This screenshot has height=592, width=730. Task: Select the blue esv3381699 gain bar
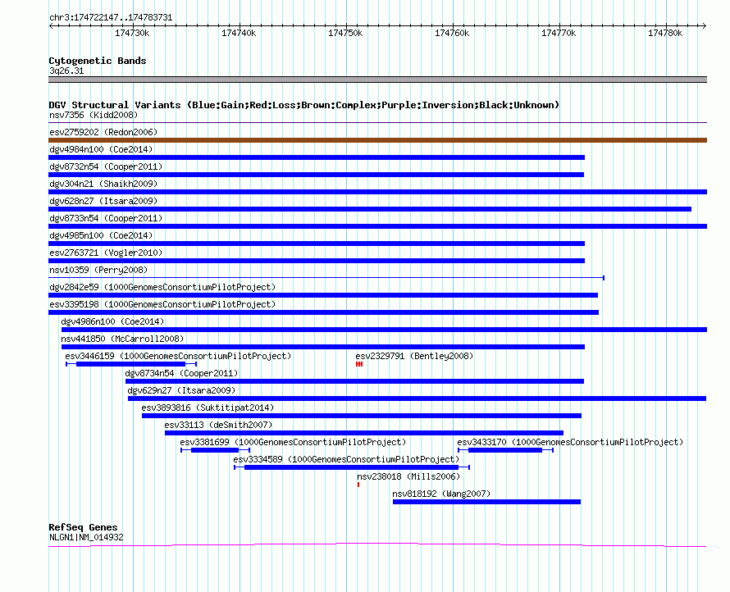coord(215,450)
